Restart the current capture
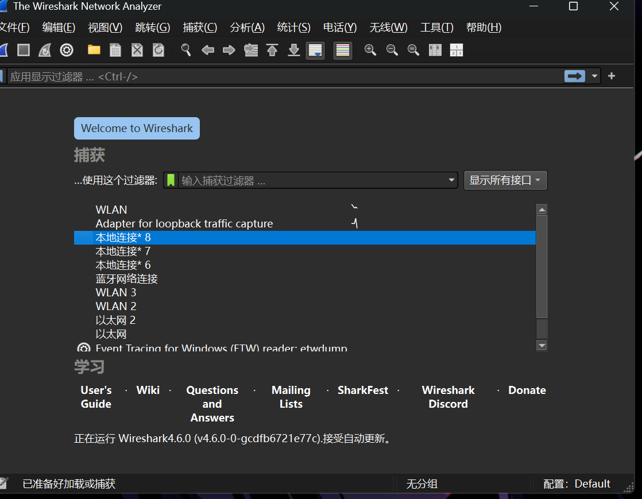 [x=45, y=51]
